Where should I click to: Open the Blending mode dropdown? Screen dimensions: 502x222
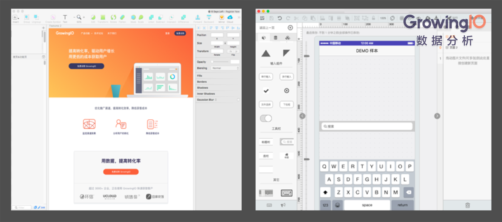point(225,68)
